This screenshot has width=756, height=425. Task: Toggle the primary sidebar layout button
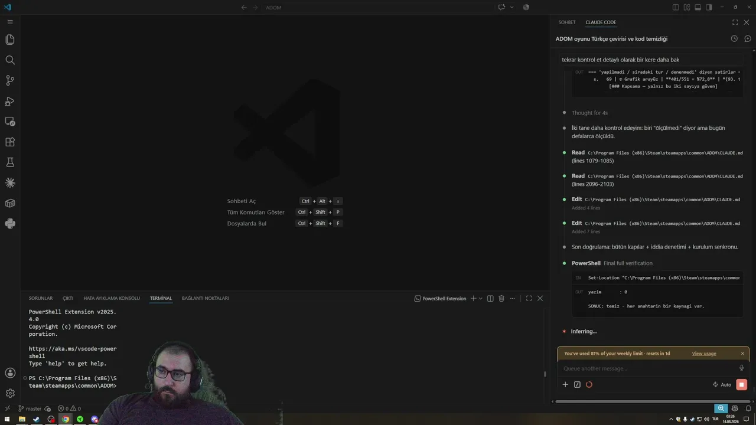pyautogui.click(x=676, y=7)
